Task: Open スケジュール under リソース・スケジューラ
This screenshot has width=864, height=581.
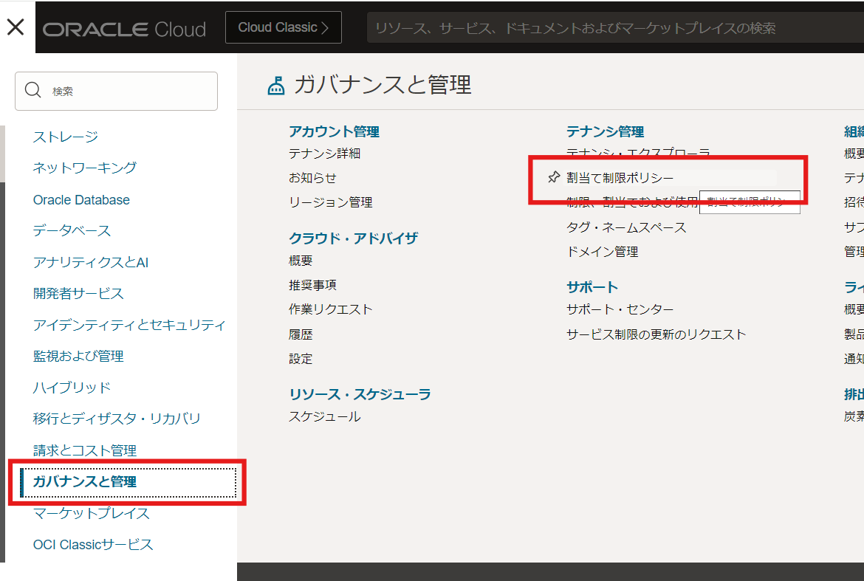Action: [x=324, y=416]
